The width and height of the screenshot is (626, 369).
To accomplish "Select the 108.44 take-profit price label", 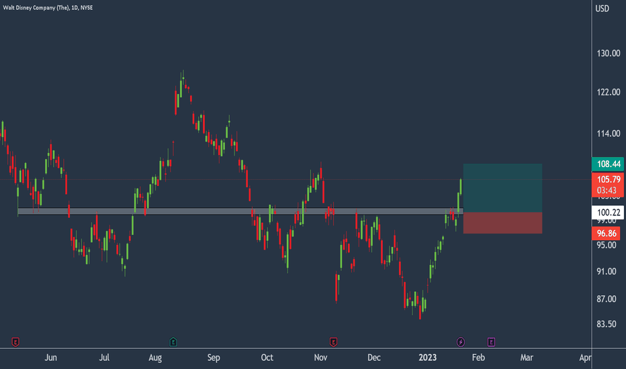I will (608, 164).
